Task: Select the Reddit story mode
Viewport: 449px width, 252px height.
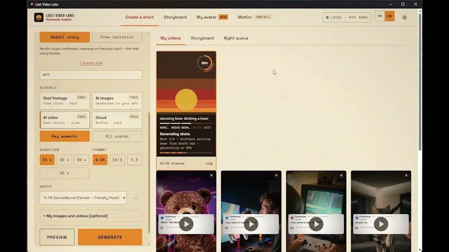Action: coord(65,37)
